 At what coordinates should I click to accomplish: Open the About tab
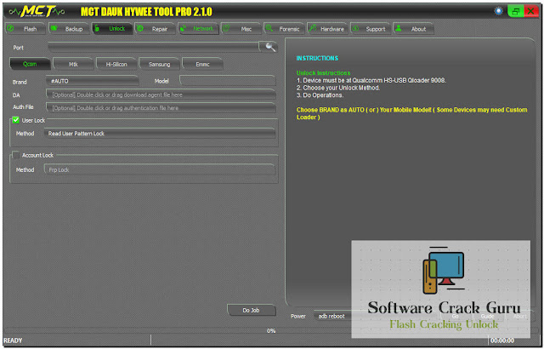coord(413,29)
